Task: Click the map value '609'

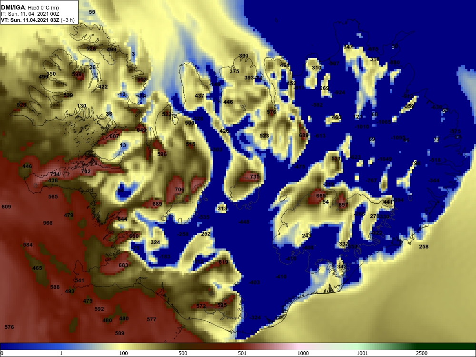Action: (6, 207)
